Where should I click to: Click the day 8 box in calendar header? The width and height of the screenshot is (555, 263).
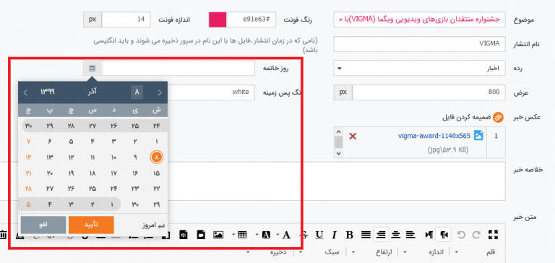137,92
